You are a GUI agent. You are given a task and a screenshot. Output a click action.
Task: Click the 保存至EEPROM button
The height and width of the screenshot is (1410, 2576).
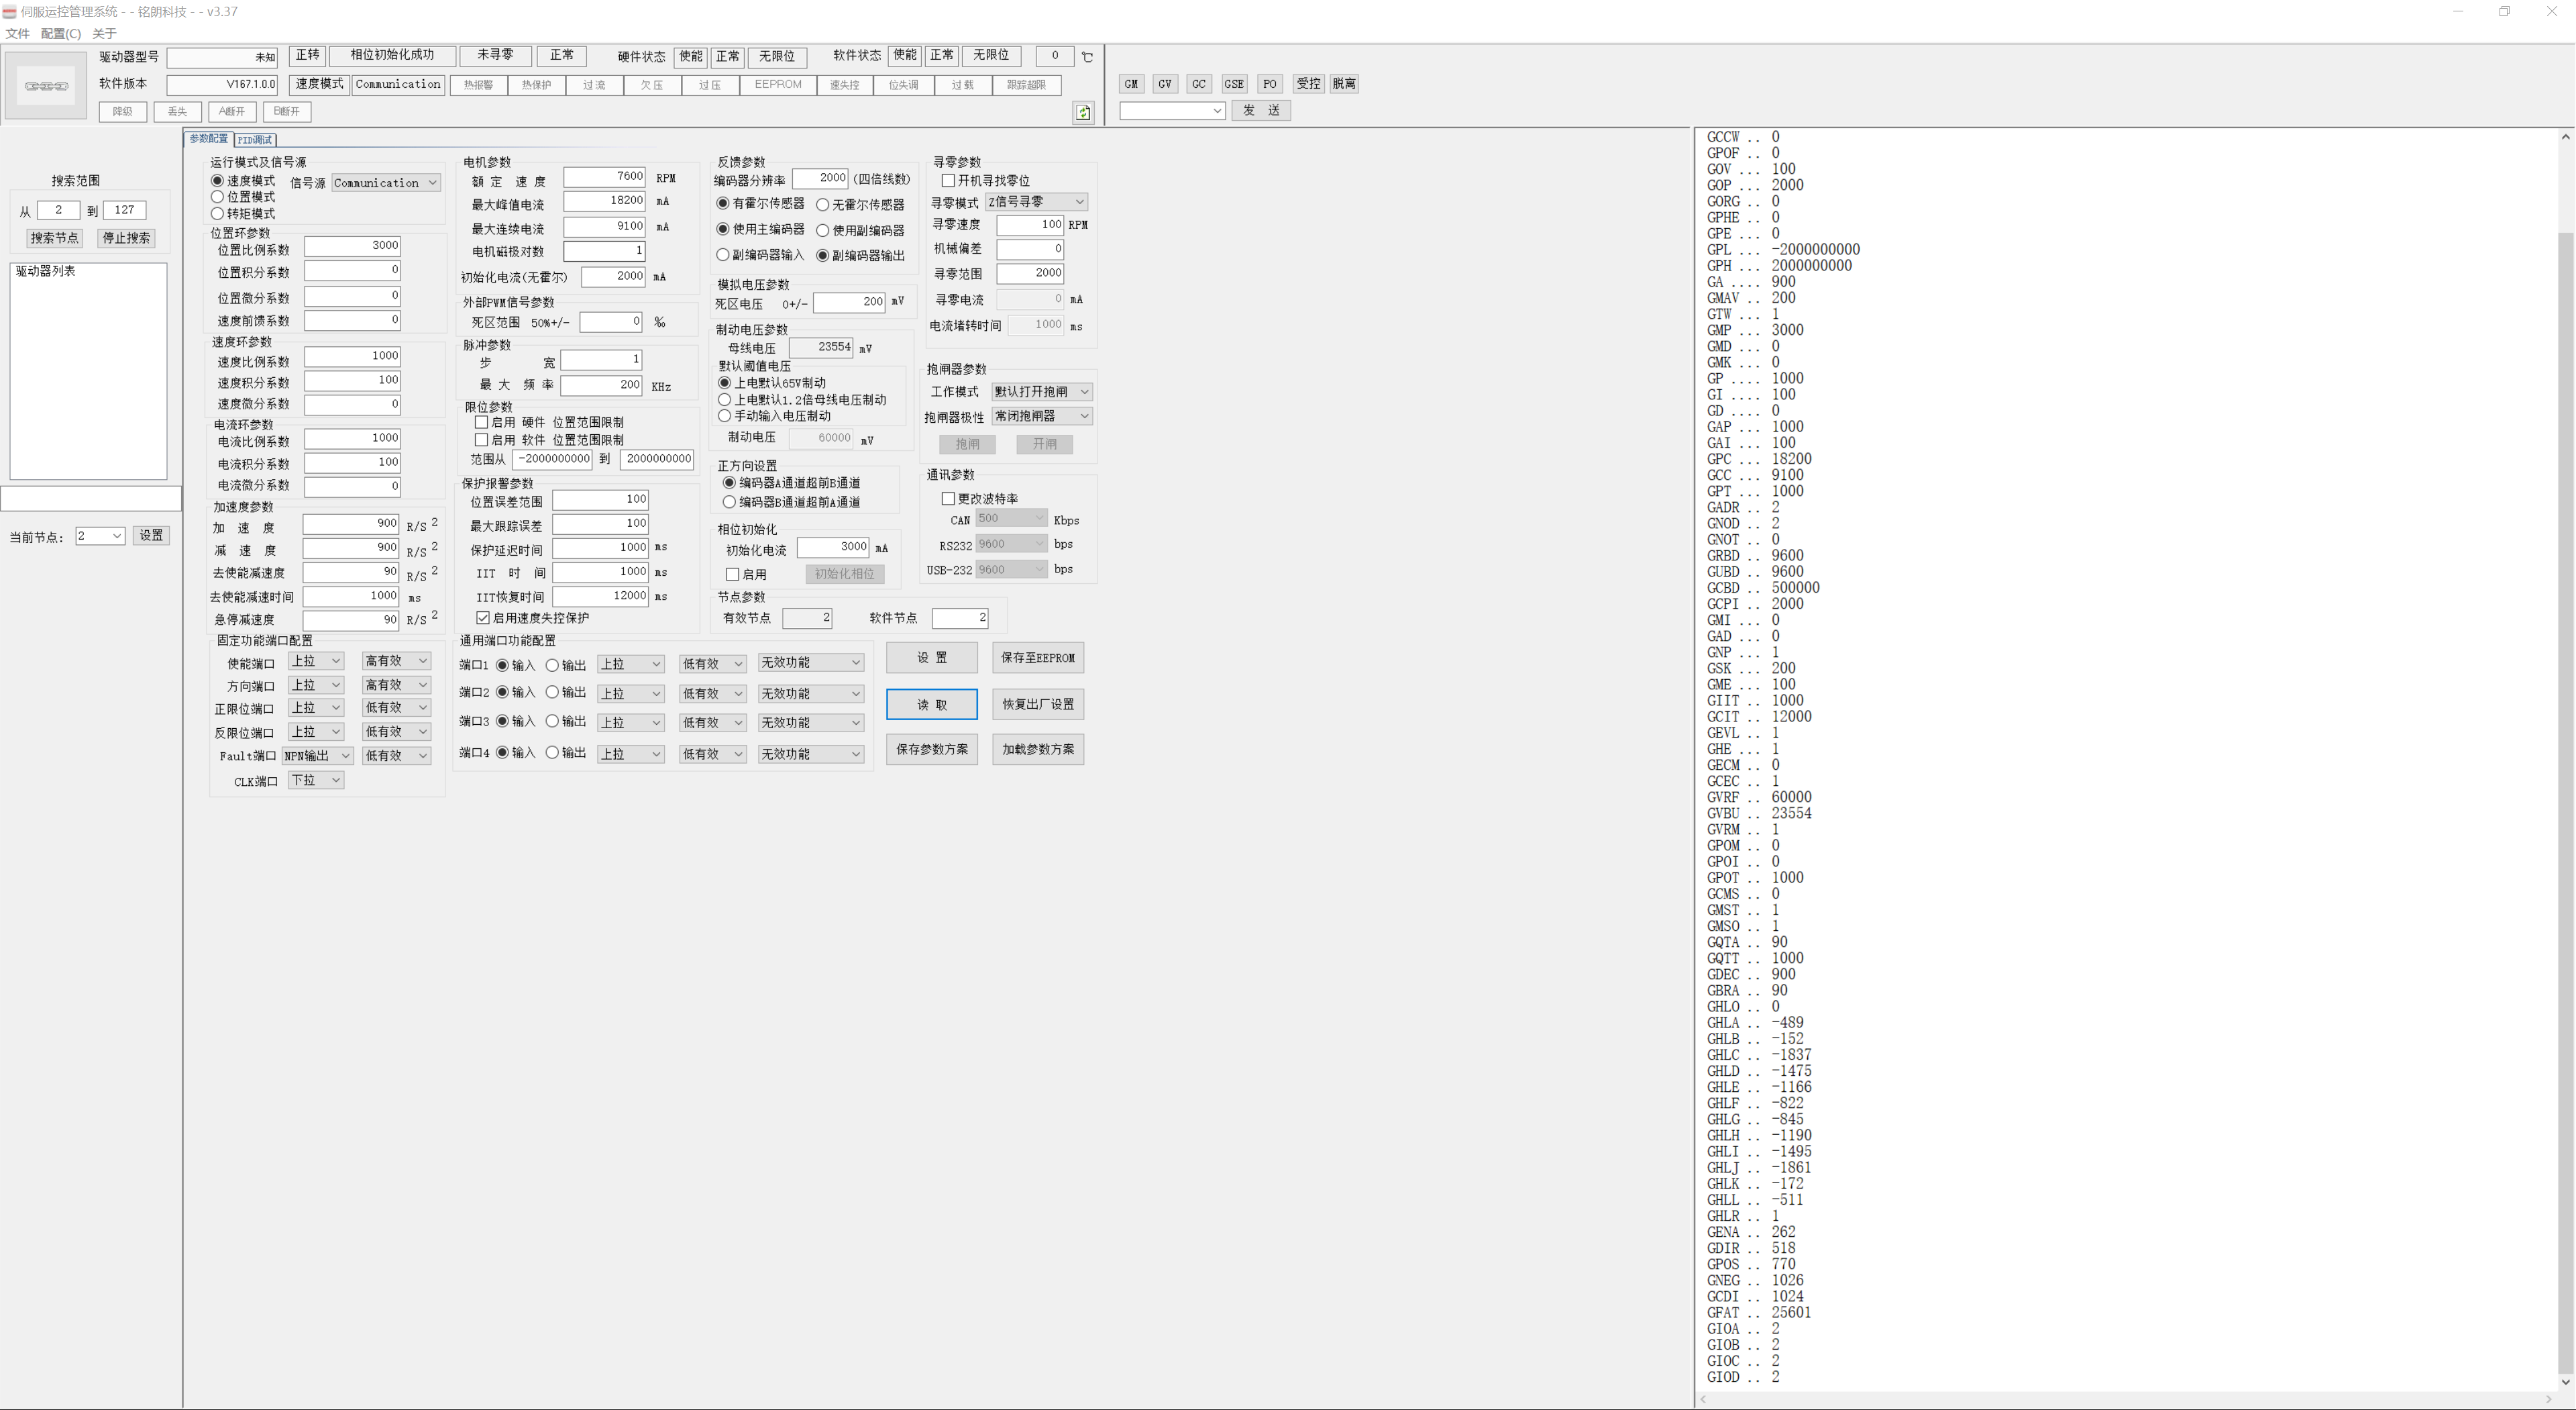click(x=1037, y=658)
